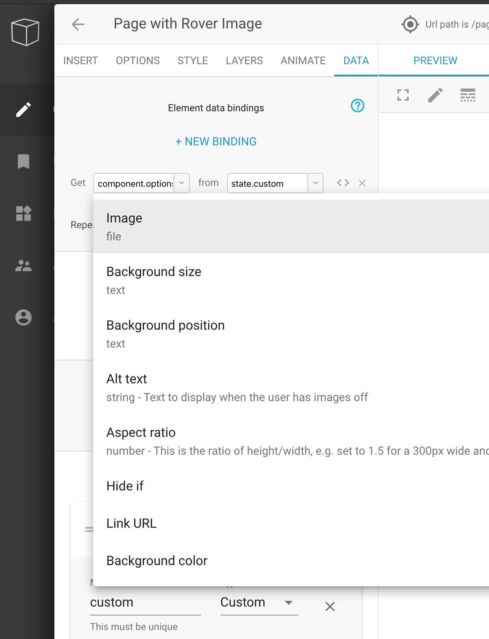The image size is (489, 639).
Task: Expand the state.custom source dropdown
Action: point(315,183)
